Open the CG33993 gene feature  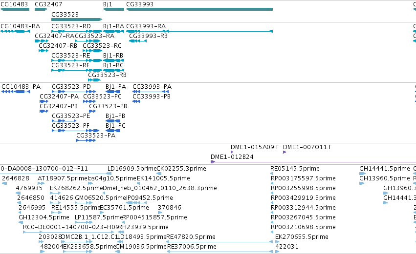199,9
